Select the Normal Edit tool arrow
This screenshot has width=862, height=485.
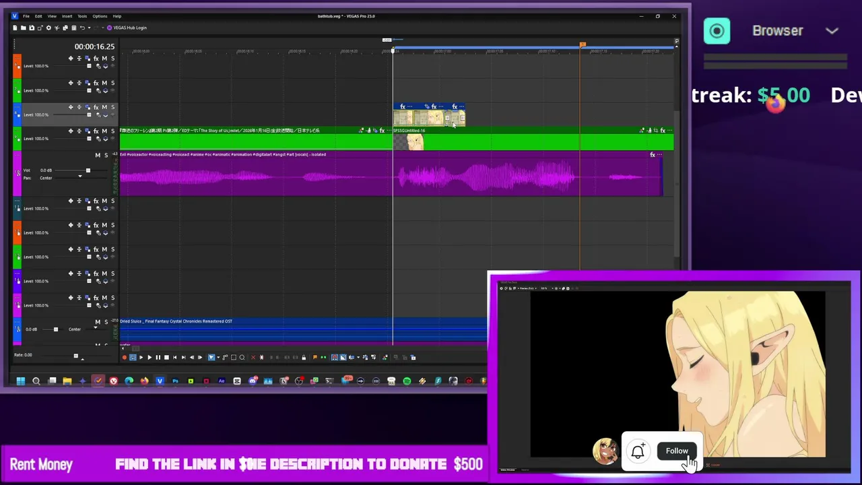tap(211, 358)
